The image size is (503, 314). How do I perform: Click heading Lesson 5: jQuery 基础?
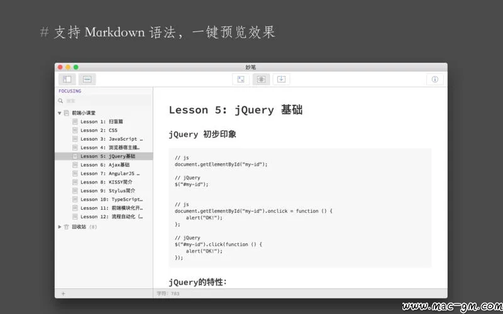tap(236, 110)
